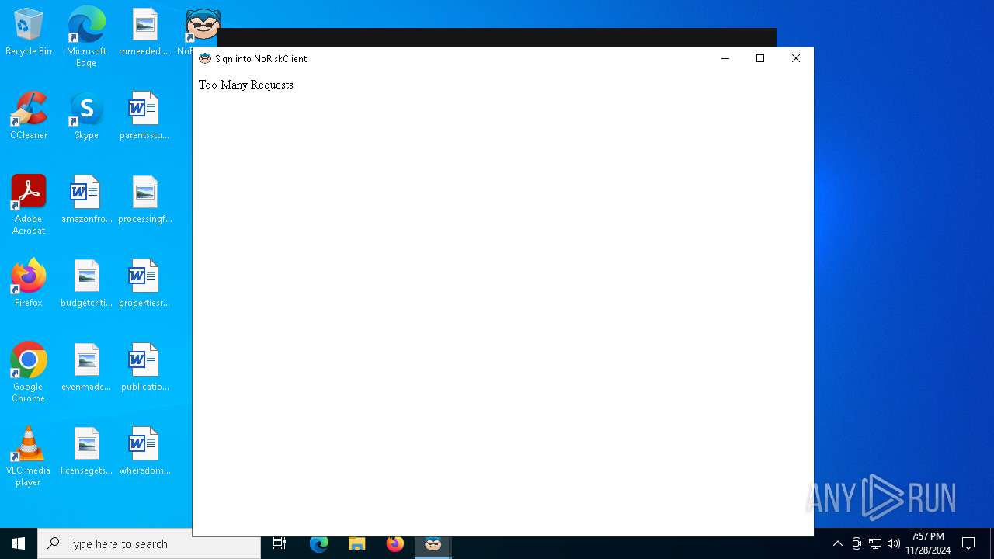Click NoRiskClient taskbar button
This screenshot has height=559, width=994.
coord(433,543)
